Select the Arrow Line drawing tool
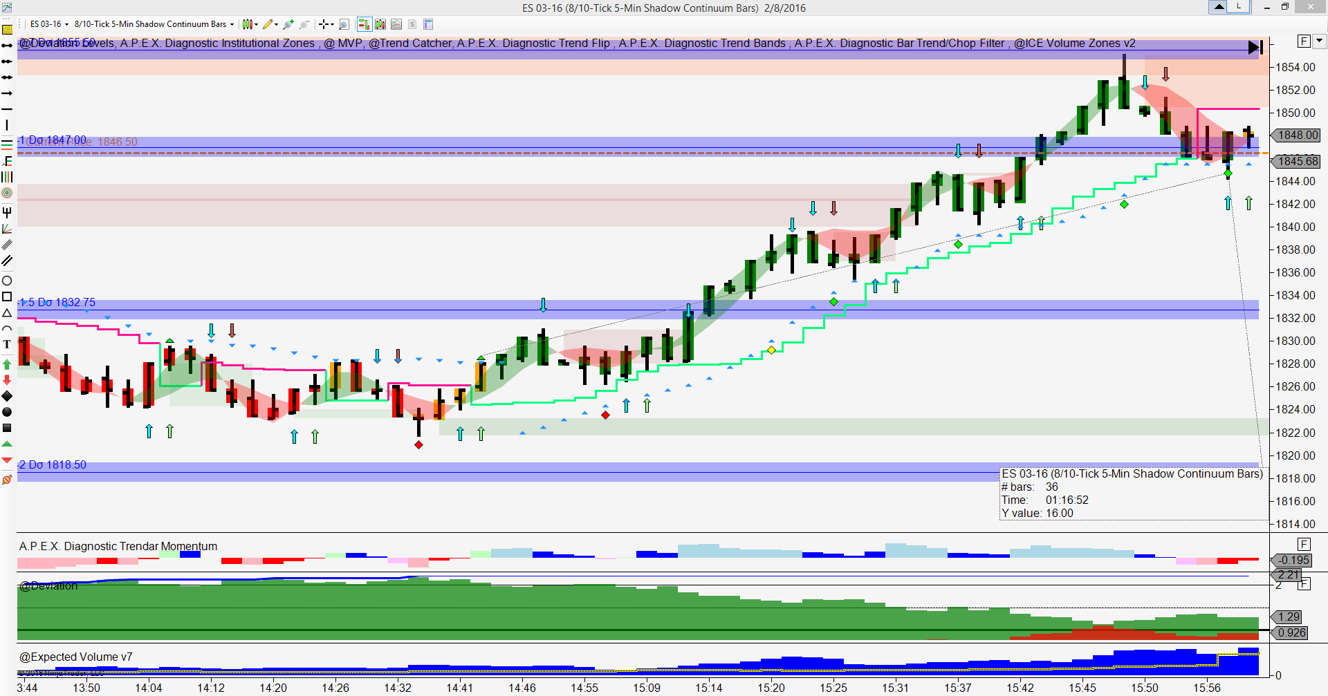The image size is (1328, 696). click(7, 93)
